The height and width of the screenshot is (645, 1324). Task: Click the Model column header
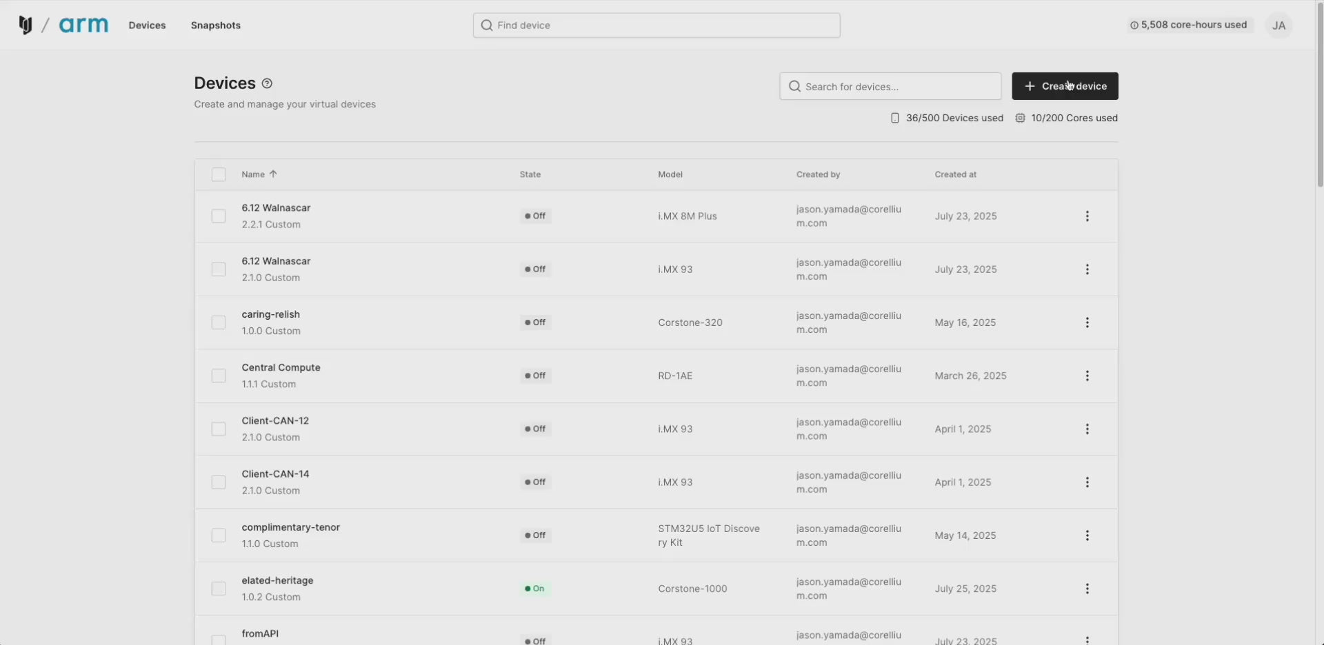[670, 174]
